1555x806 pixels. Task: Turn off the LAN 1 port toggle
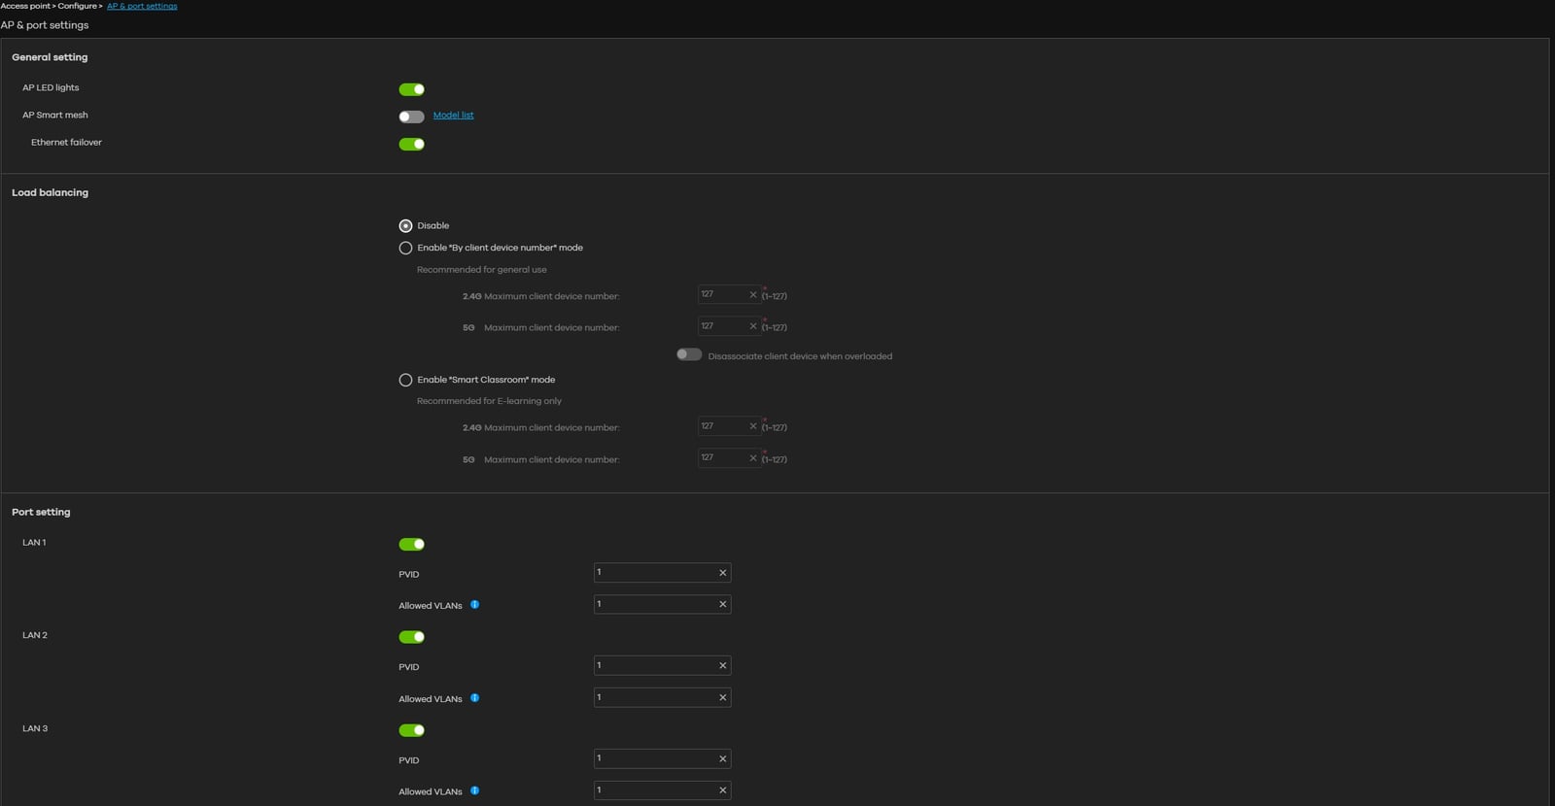(411, 545)
